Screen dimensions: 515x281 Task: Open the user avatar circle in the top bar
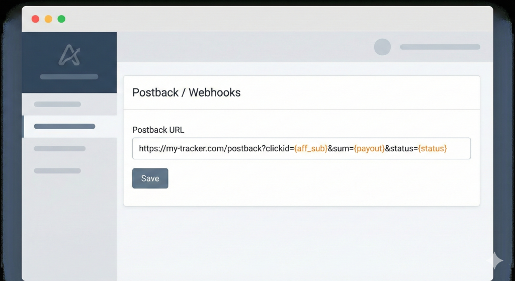(x=382, y=47)
